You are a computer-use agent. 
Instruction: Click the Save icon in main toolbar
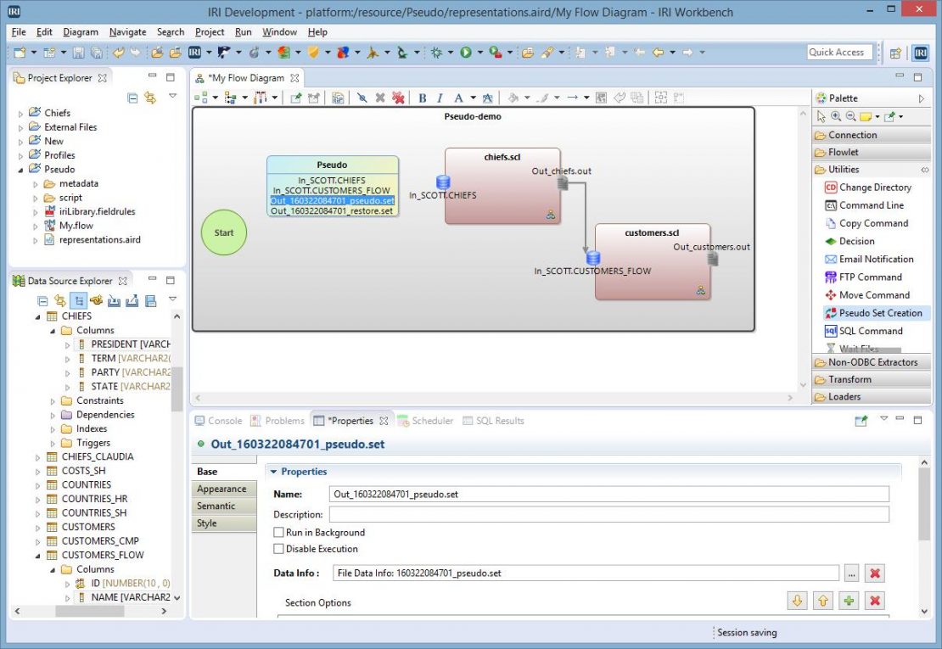click(78, 53)
